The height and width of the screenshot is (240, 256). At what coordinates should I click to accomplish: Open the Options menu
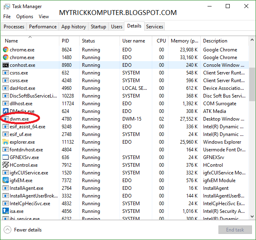(x=25, y=17)
